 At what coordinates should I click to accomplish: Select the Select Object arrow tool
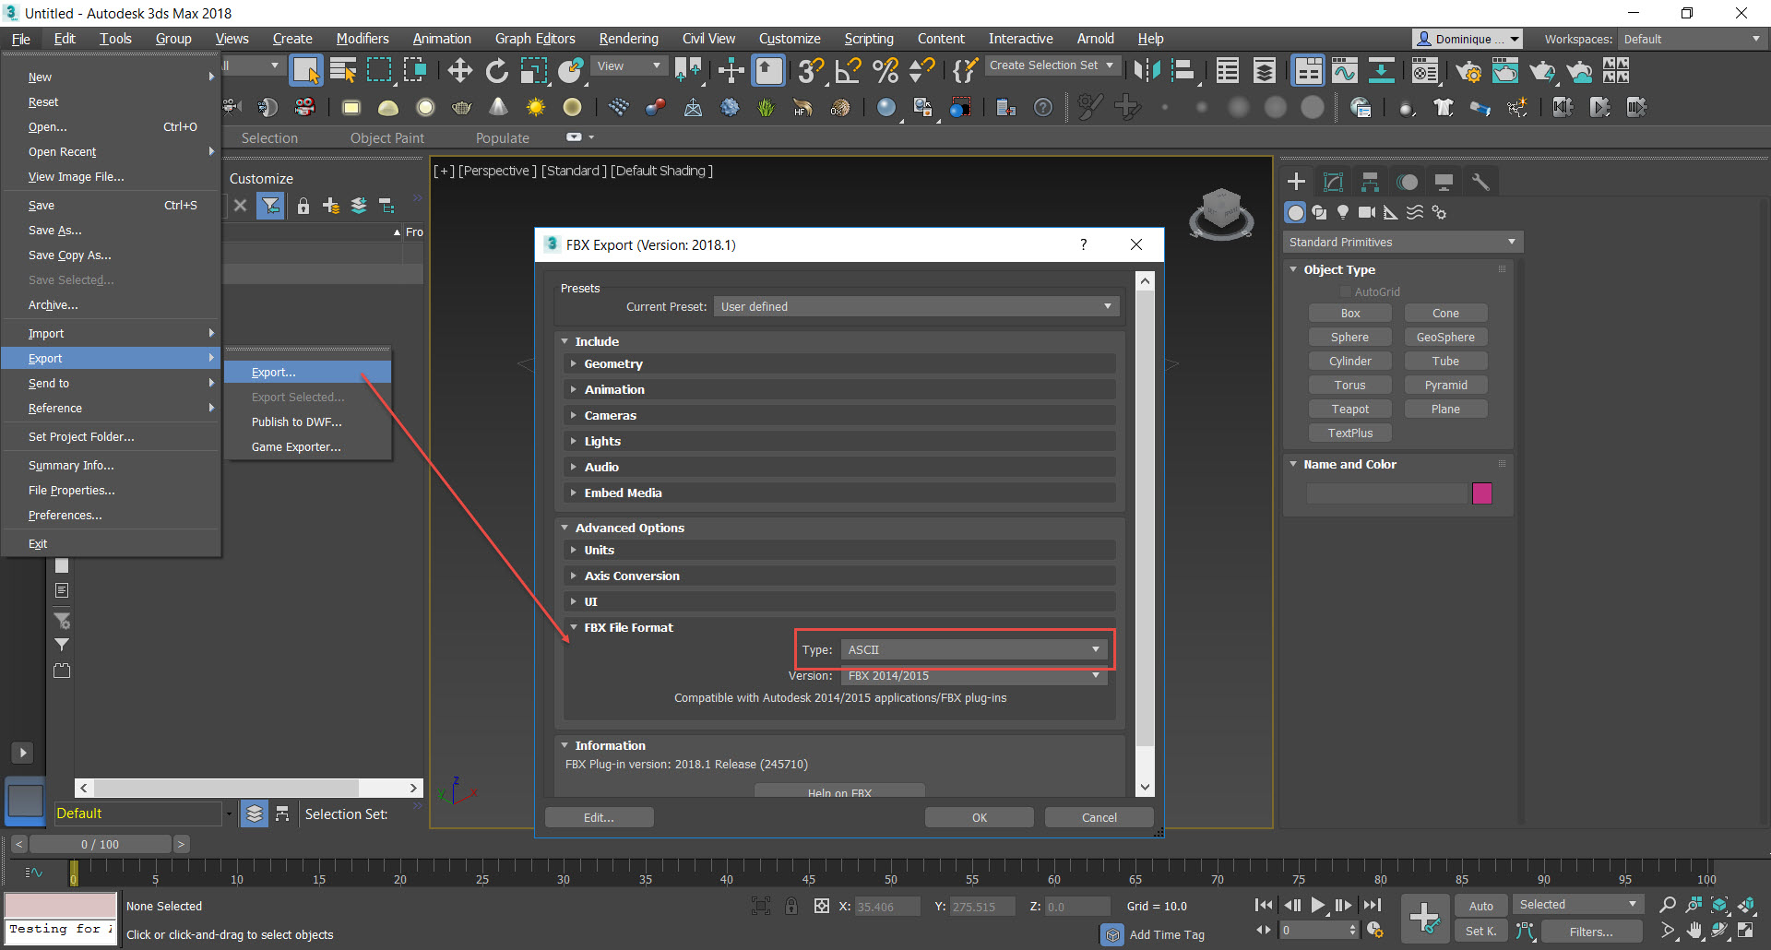pos(304,70)
